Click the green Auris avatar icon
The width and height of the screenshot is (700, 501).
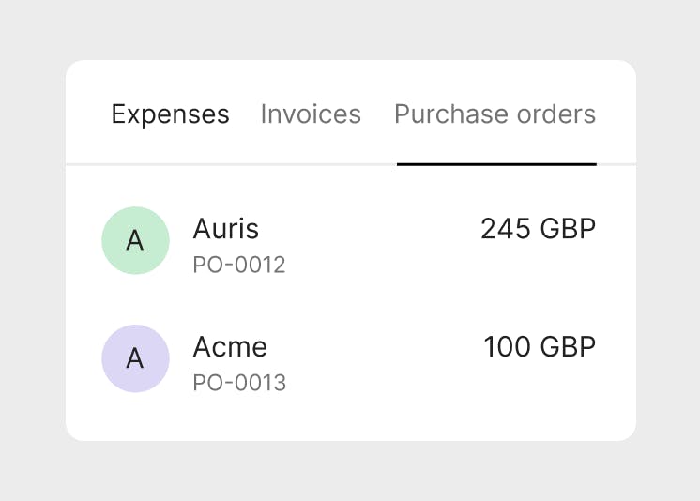pos(135,240)
